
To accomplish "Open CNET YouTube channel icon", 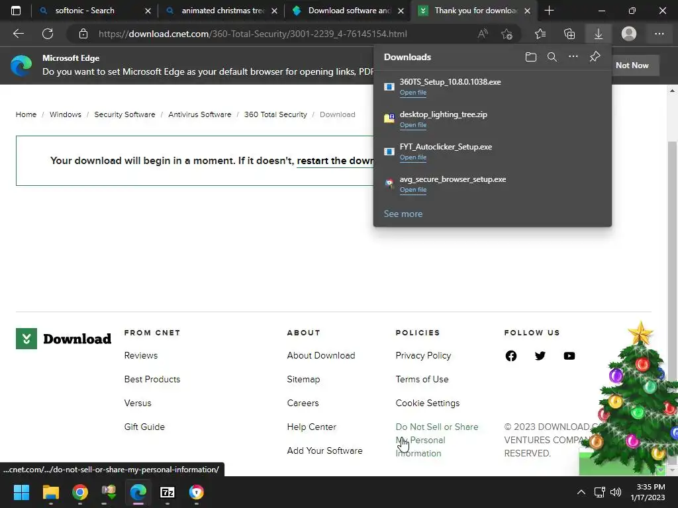I will click(x=569, y=356).
